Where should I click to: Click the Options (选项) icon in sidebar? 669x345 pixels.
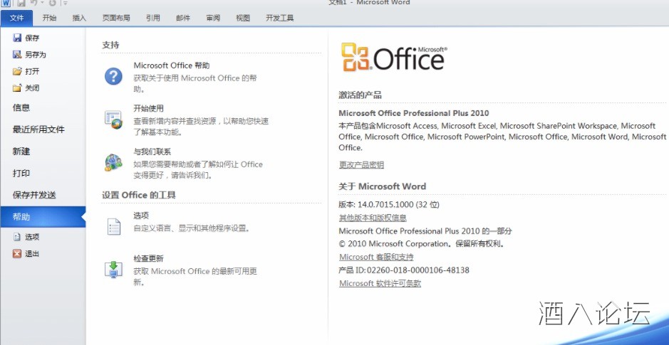coord(17,237)
